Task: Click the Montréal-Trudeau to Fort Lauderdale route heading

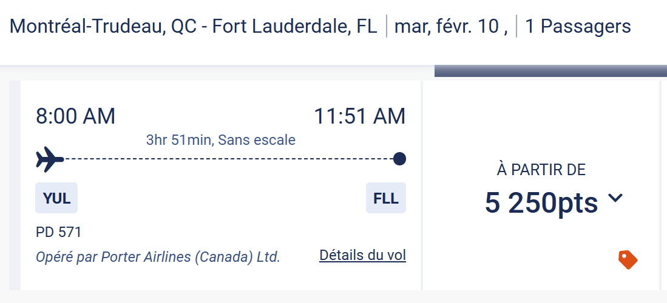Action: [194, 27]
